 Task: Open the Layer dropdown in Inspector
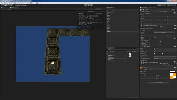170,11
